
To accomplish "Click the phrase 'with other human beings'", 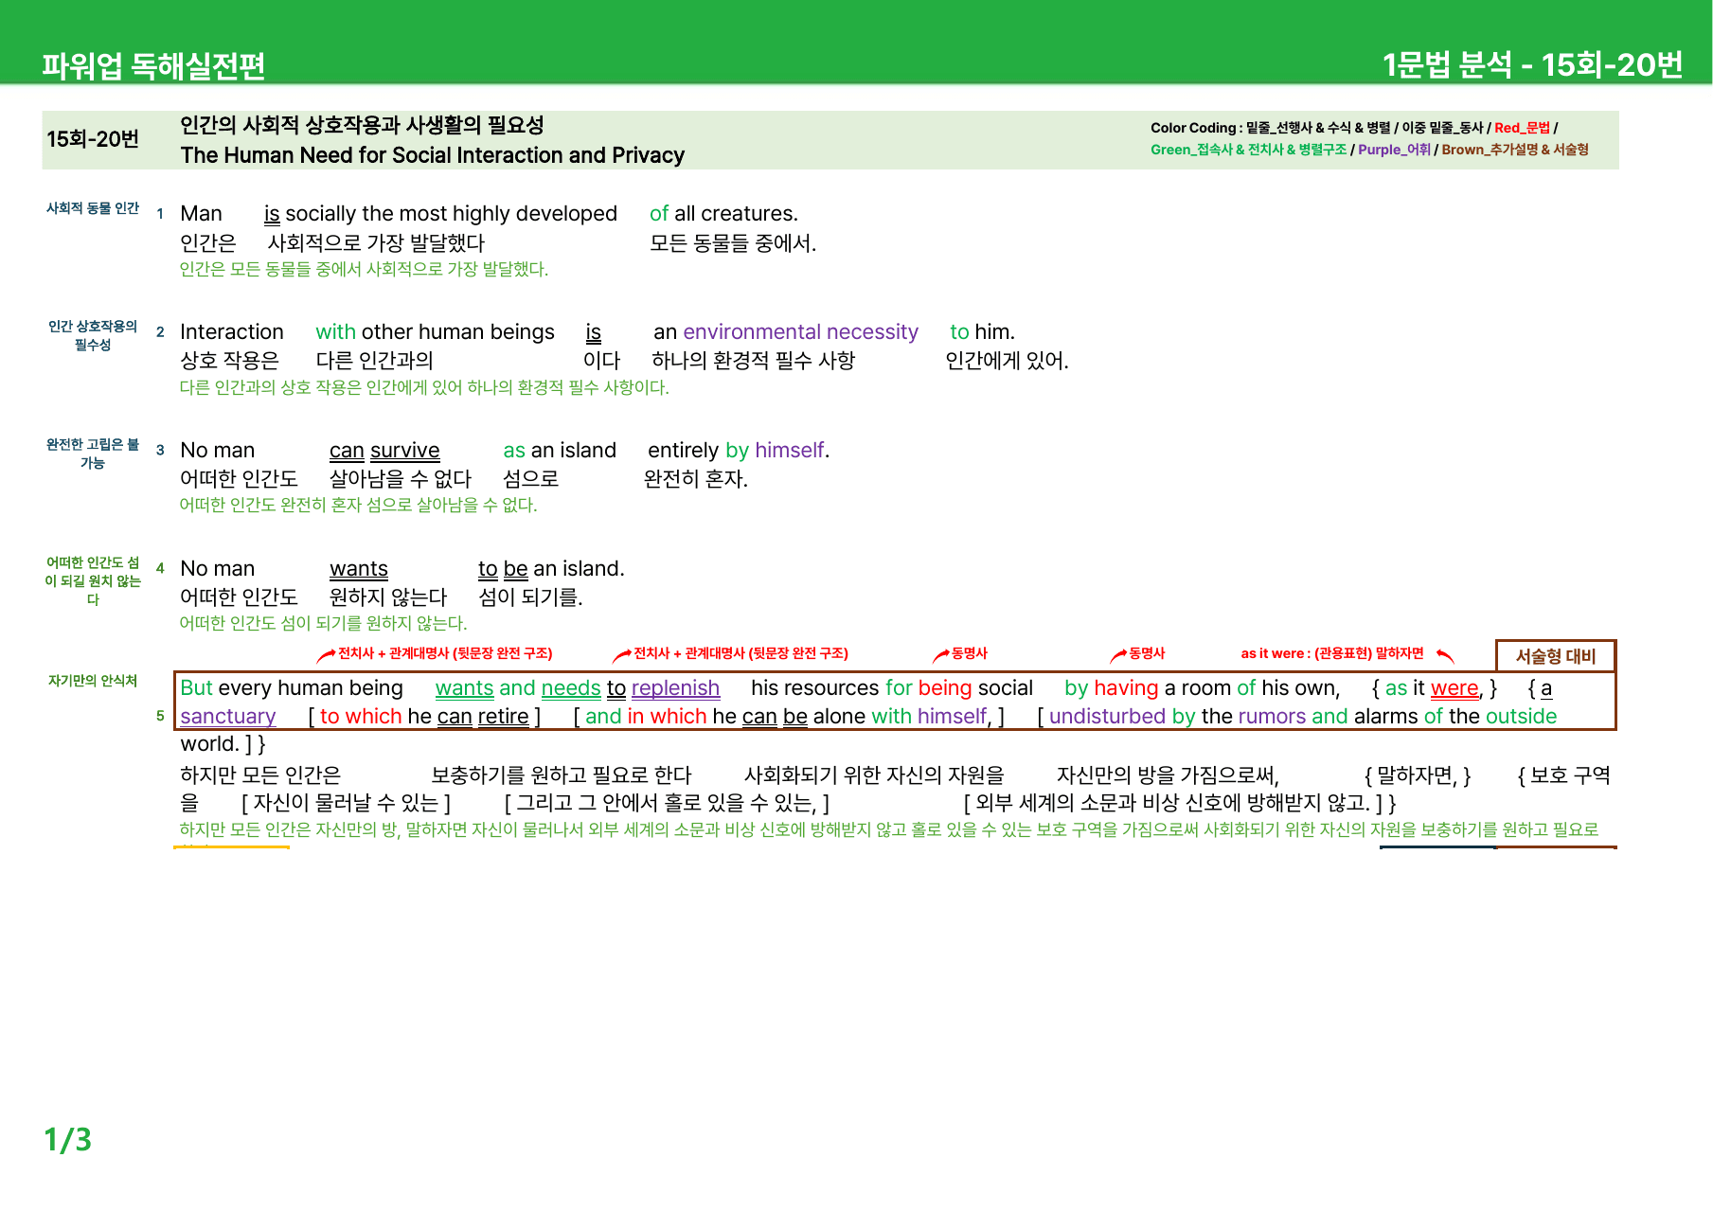I will tap(435, 332).
